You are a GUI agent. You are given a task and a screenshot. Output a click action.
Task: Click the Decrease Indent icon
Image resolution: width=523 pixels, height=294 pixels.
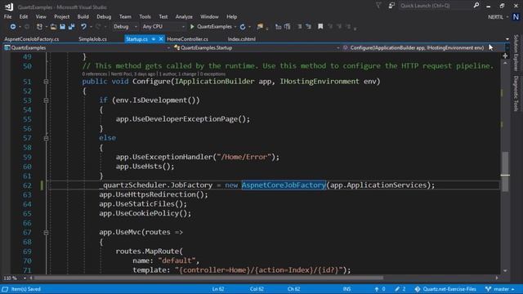278,27
